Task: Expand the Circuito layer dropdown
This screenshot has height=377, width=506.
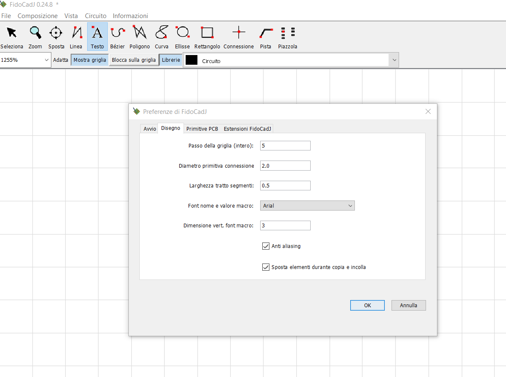Action: pos(394,60)
